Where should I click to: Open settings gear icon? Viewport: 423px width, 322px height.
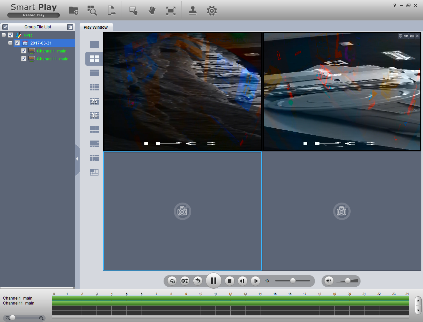pos(212,11)
